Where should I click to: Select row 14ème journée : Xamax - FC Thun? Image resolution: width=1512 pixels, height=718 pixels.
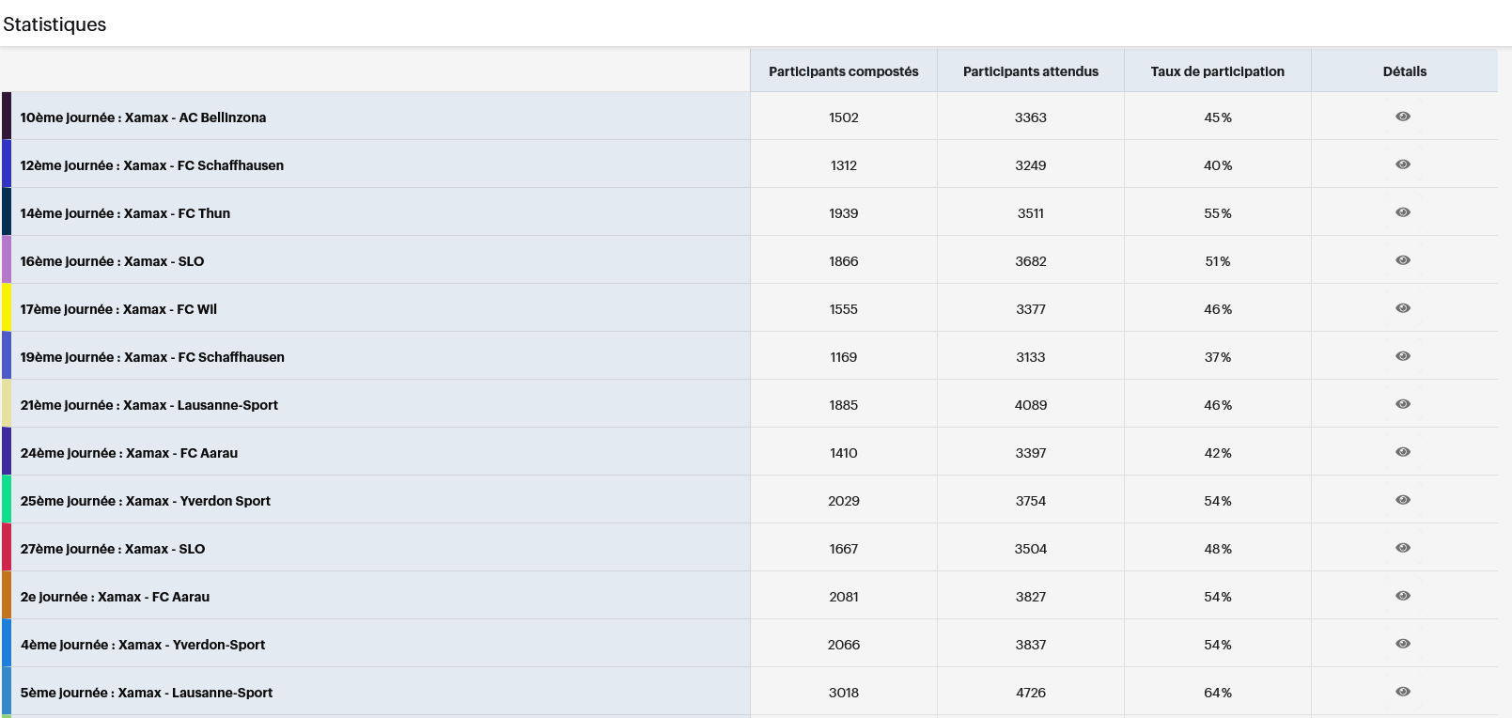pyautogui.click(x=749, y=212)
